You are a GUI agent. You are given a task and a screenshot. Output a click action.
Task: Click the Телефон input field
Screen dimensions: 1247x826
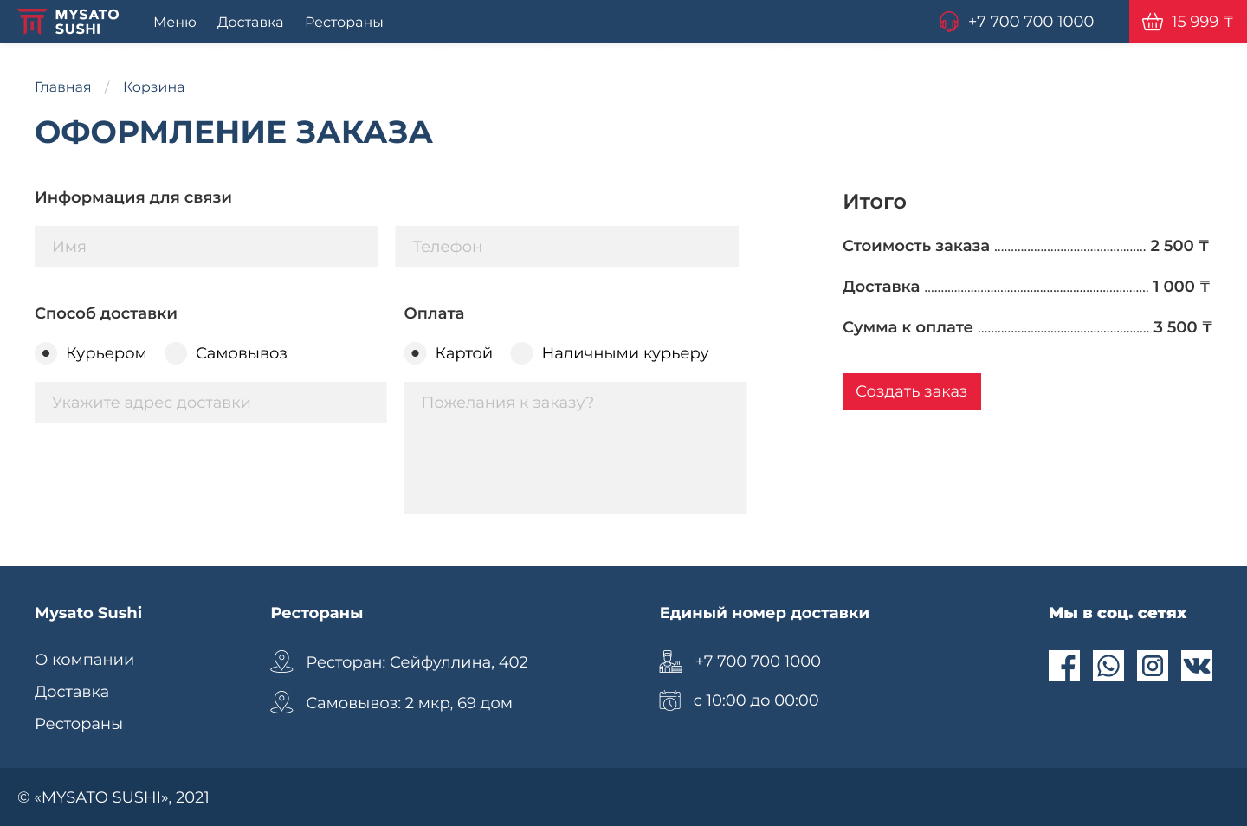click(566, 247)
